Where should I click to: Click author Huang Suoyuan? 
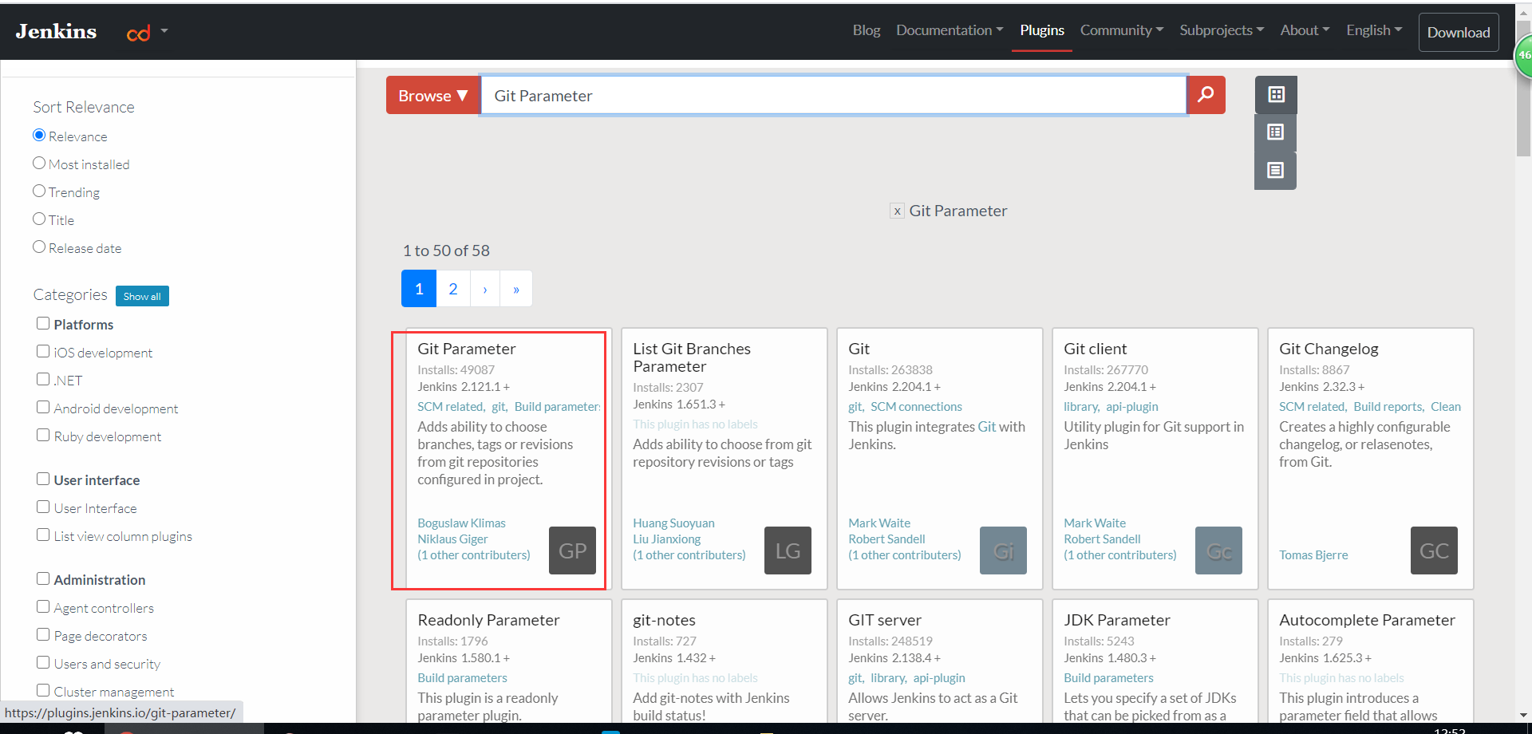pyautogui.click(x=673, y=523)
